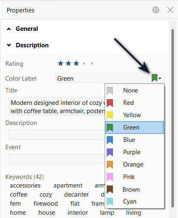Open Properties panel settings gear

point(156,10)
